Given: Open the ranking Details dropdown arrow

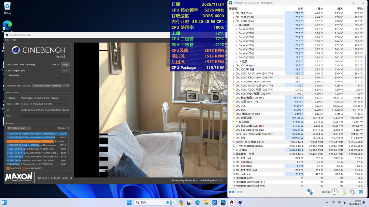Looking at the screenshot, I should pyautogui.click(x=68, y=128).
